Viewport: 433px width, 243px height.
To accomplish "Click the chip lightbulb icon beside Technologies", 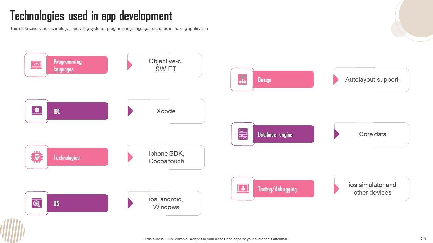I will (37, 157).
